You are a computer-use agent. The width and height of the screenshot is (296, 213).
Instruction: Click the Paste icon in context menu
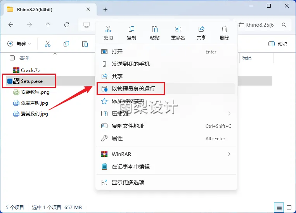(155, 29)
